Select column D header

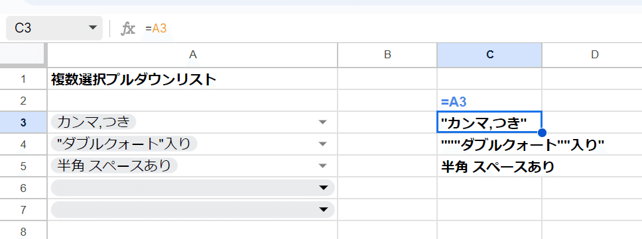click(x=592, y=55)
